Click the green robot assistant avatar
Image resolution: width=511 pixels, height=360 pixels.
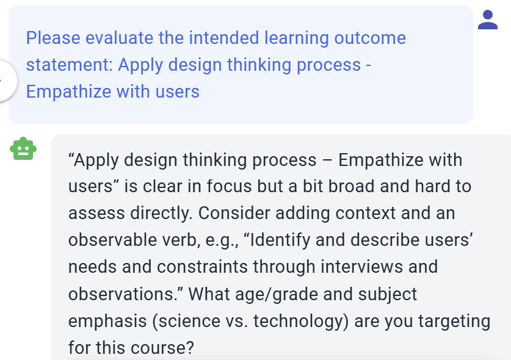[x=23, y=148]
